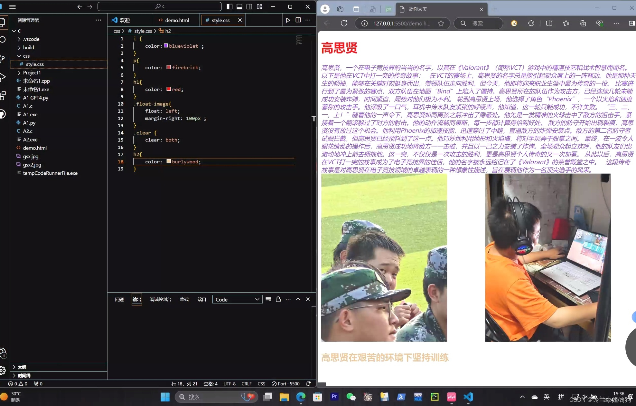Open the 端口 ports panel tab
This screenshot has width=636, height=406.
[x=201, y=299]
